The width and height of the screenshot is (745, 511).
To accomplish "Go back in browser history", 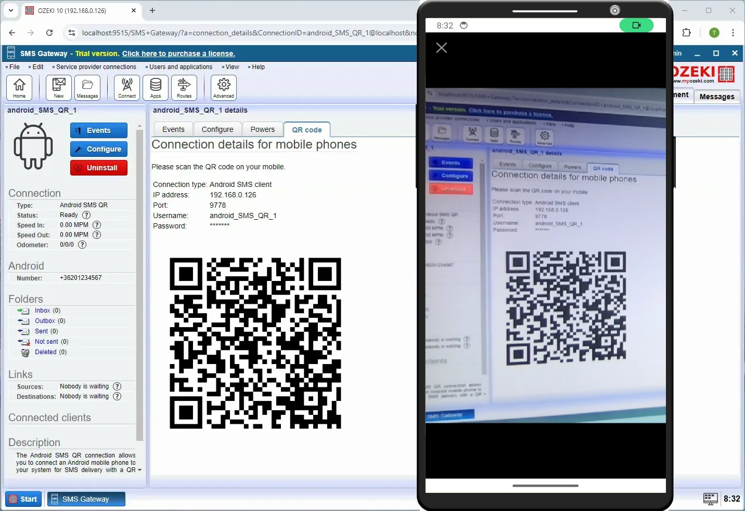I will click(12, 33).
